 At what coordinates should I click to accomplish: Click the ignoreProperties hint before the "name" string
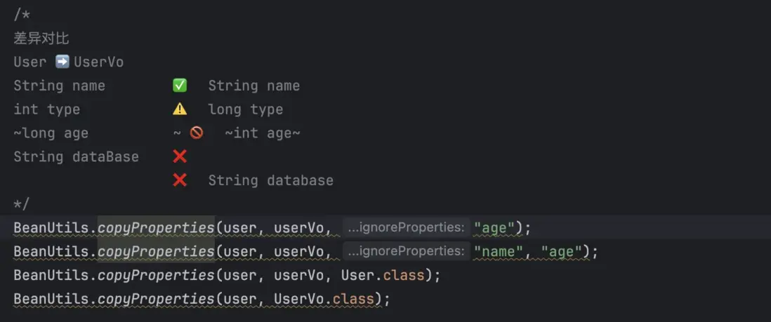[x=406, y=251]
